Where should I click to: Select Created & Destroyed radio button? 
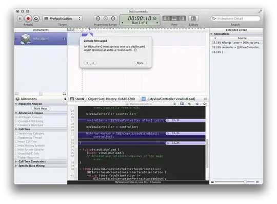coord(16,125)
